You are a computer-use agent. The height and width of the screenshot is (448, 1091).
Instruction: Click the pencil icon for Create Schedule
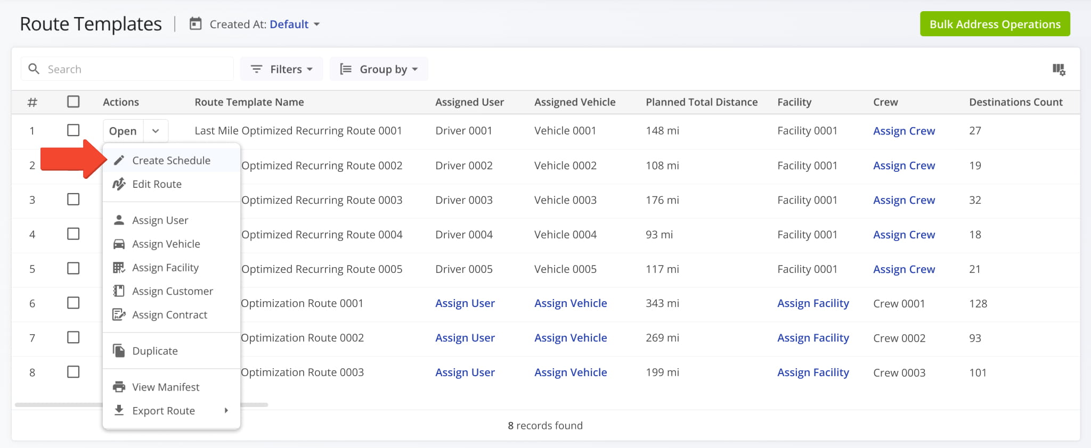pyautogui.click(x=119, y=160)
